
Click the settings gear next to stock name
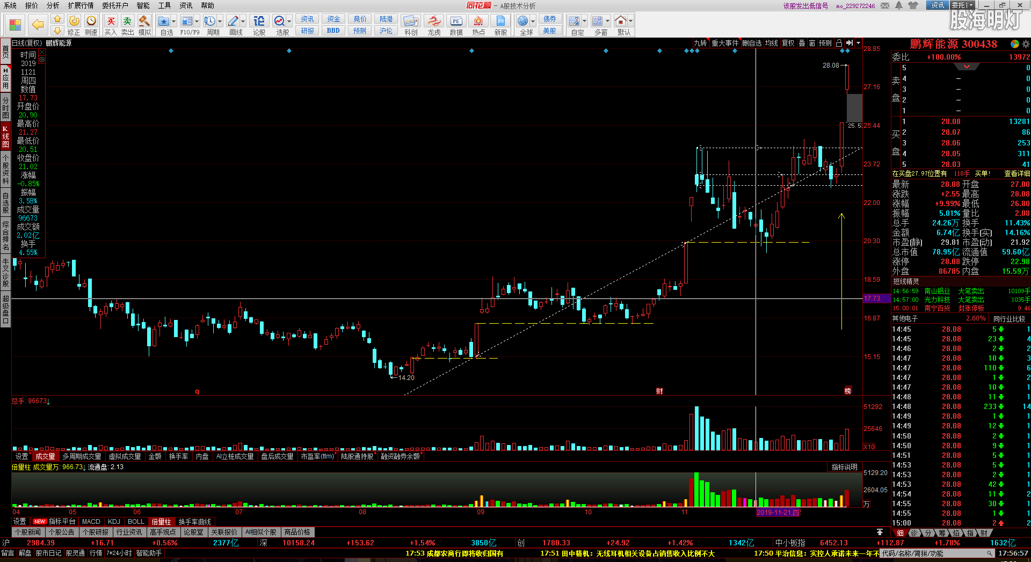coord(1026,44)
